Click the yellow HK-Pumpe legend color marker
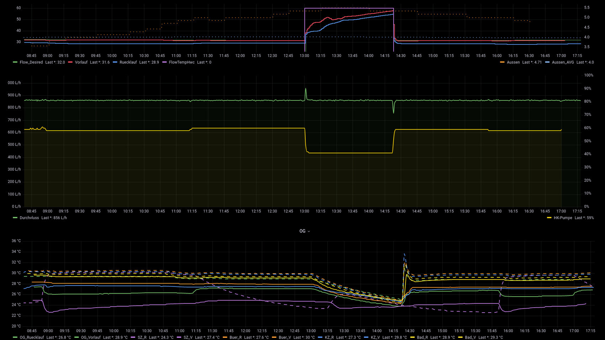 549,218
